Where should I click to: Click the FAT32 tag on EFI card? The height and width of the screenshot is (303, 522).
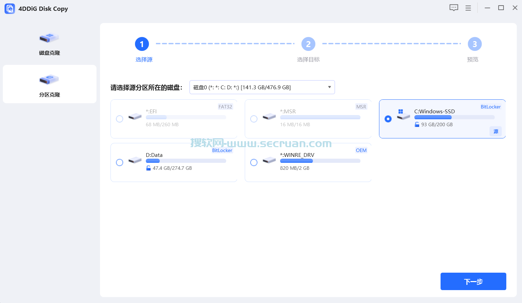click(x=225, y=107)
